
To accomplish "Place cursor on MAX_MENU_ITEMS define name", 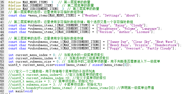I will 35,2.
